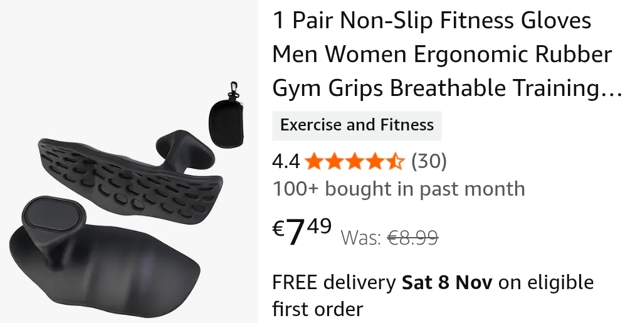Viewport: 635px width, 323px height.
Task: Click the carabiner clip on the pouch
Action: point(233,89)
